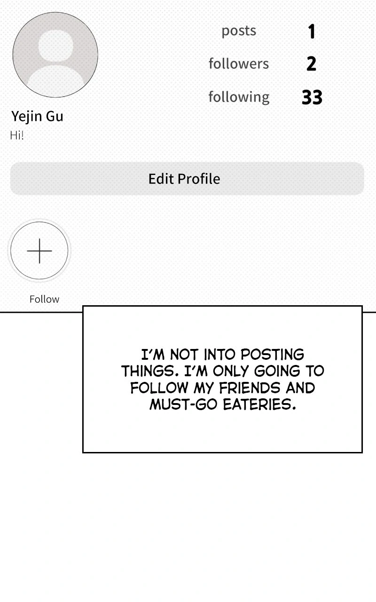This screenshot has width=376, height=602.
Task: Click the word POSTING in the caption
Action: pyautogui.click(x=272, y=354)
